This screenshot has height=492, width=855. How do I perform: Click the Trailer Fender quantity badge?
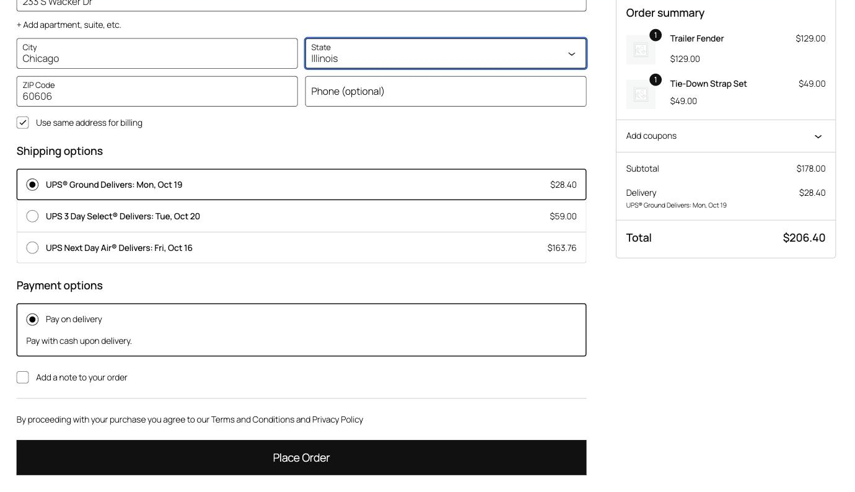pos(655,35)
